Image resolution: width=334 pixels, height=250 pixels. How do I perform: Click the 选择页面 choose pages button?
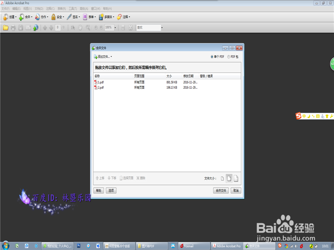pyautogui.click(x=127, y=178)
